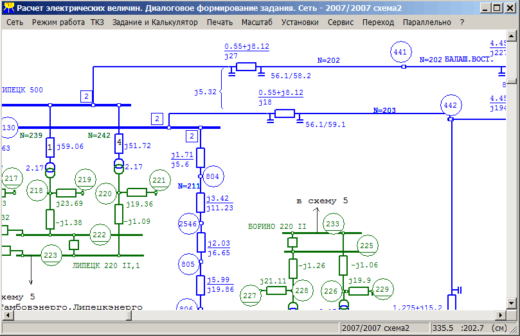Select node 2546 circle
This screenshot has height=336, width=520.
[186, 223]
